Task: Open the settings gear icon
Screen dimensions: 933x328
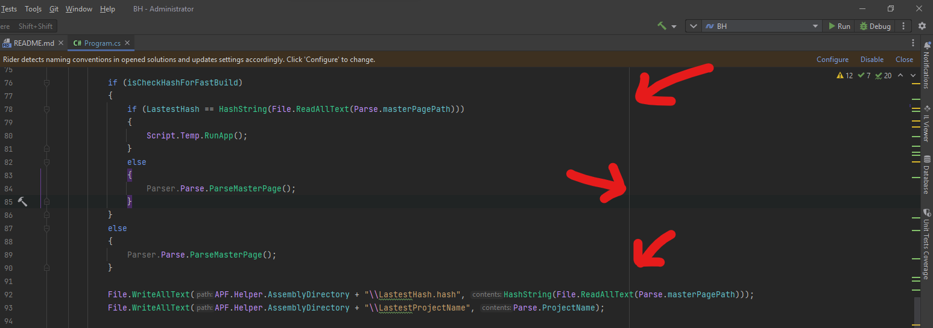Action: pyautogui.click(x=922, y=26)
